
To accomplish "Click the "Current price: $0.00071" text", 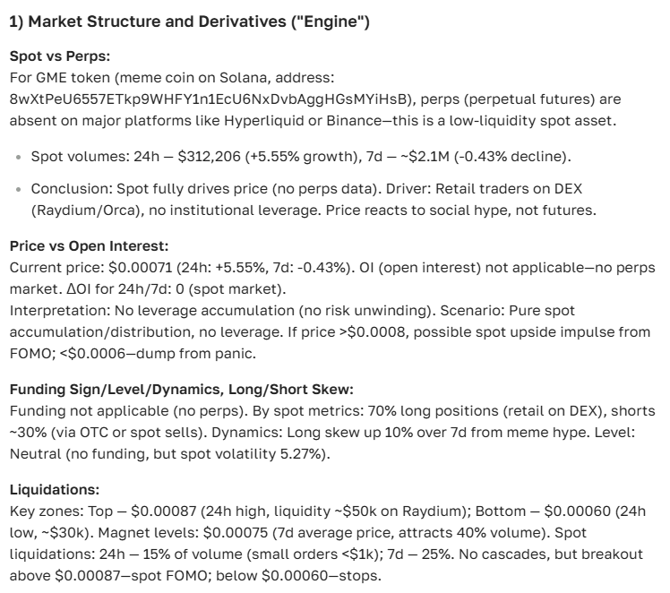I will (85, 267).
